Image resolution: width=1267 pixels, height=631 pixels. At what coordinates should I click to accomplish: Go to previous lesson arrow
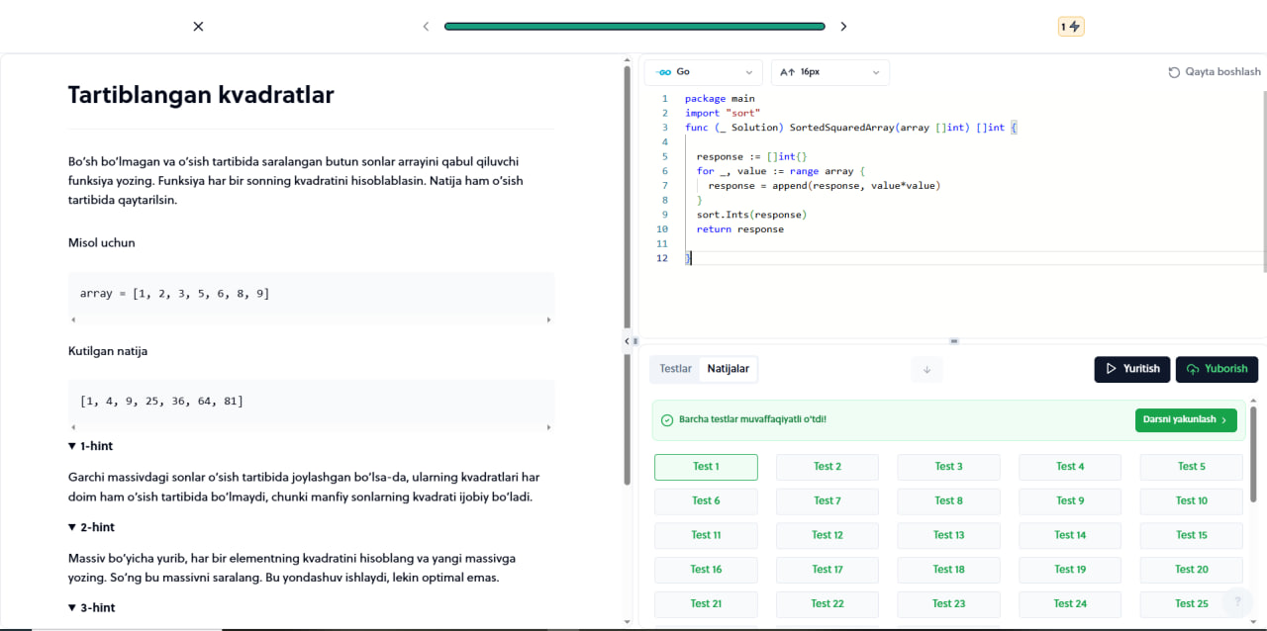pos(426,27)
